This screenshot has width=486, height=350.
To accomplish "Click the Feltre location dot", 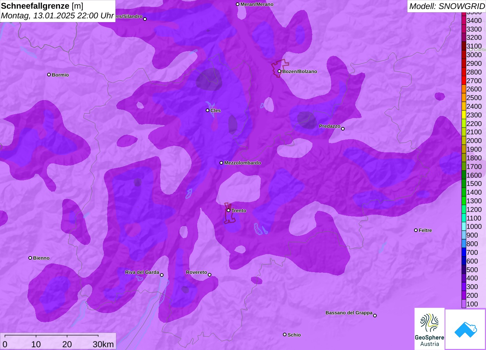I will (x=416, y=230).
